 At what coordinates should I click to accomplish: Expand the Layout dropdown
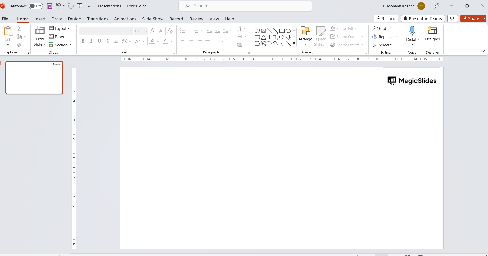click(x=59, y=29)
